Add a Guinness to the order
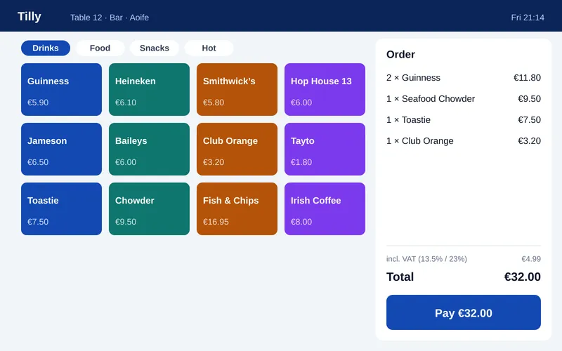This screenshot has height=351, width=562. click(x=61, y=90)
